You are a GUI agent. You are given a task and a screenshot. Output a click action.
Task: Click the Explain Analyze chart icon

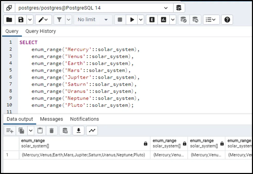coord(163,20)
